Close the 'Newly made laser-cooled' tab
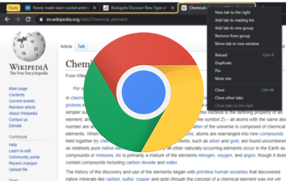The image size is (286, 181). (x=94, y=8)
